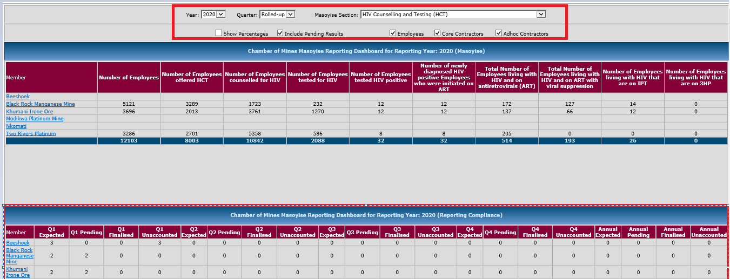This screenshot has width=730, height=279.
Task: Toggle the Core Contractors checkbox
Action: click(x=438, y=33)
